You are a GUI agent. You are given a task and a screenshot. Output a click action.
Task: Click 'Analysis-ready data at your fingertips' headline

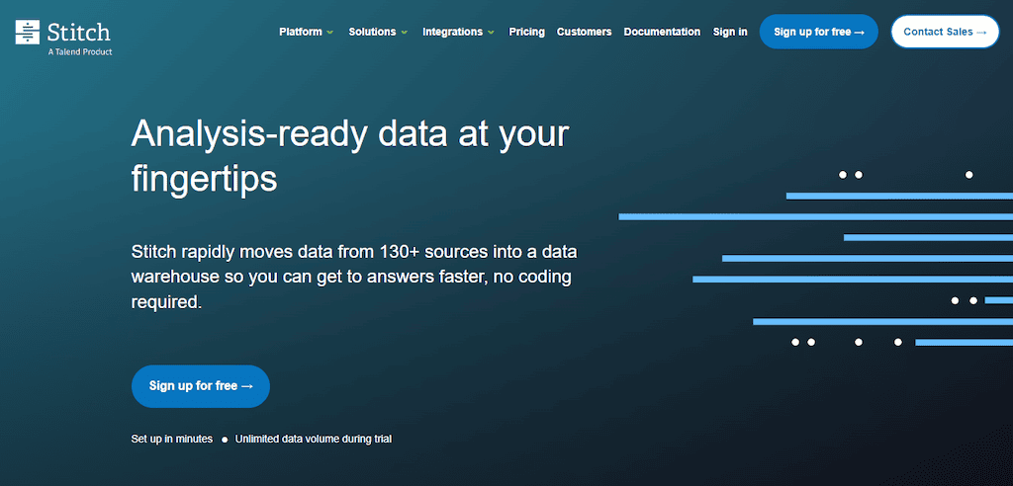tap(349, 157)
